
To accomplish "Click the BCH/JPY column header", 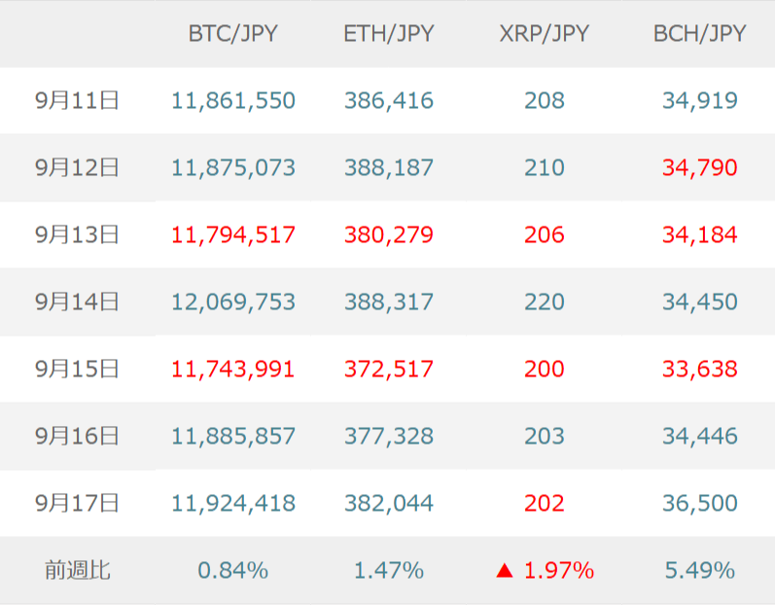I will click(x=699, y=34).
